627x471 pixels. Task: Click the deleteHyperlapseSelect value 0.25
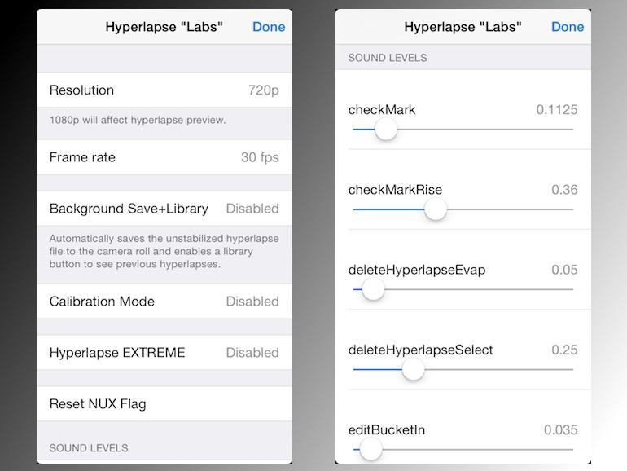(564, 350)
